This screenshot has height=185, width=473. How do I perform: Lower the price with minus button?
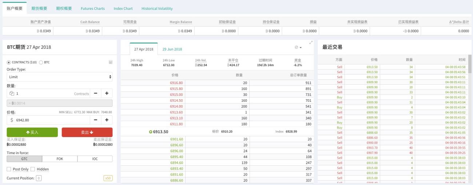95,120
